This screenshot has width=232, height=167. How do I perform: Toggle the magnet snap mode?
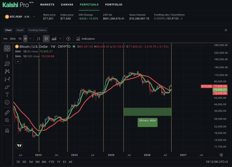[x=7, y=131]
